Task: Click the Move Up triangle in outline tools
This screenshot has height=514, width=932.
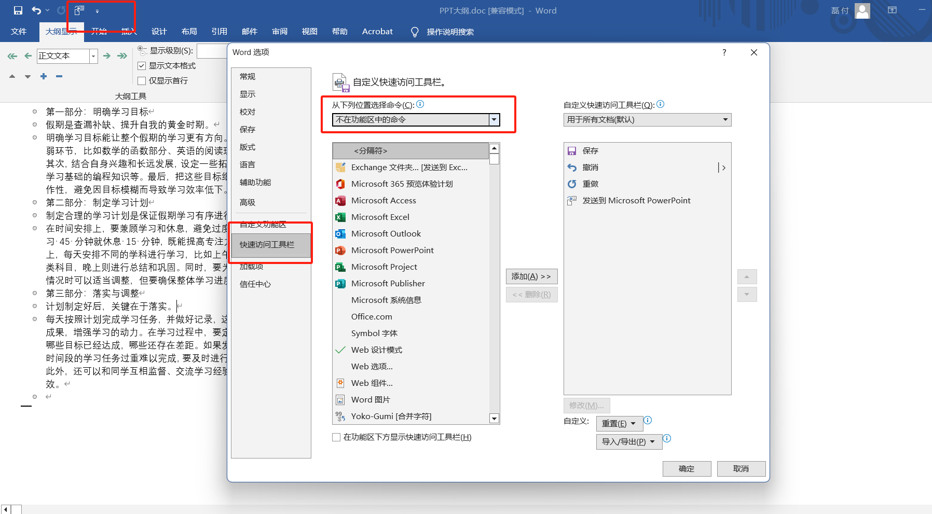Action: (12, 76)
